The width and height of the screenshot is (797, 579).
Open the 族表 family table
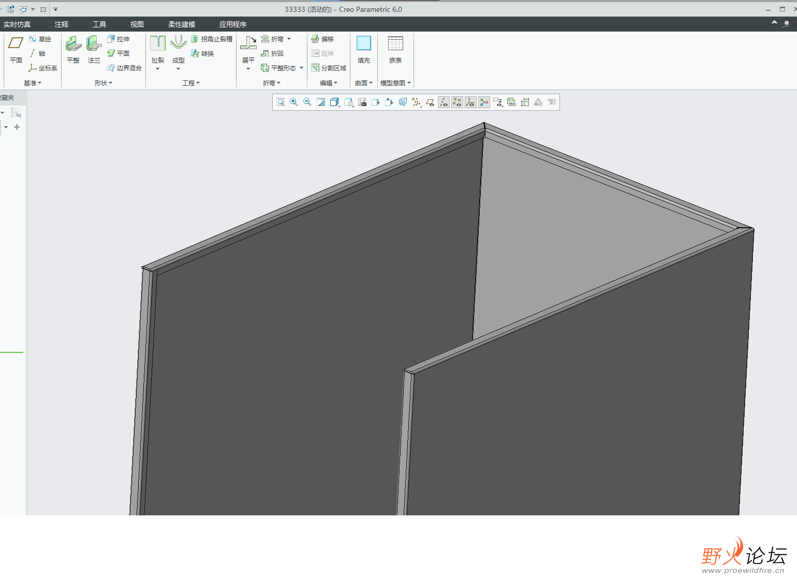point(395,49)
